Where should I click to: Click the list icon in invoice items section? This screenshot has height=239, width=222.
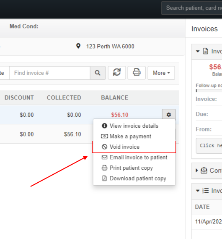(205, 191)
